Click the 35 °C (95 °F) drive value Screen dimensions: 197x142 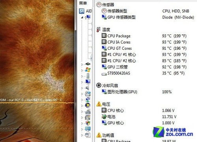173,73
